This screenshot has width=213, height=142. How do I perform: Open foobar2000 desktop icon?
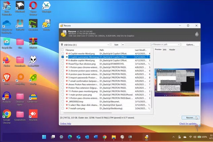pos(33,61)
